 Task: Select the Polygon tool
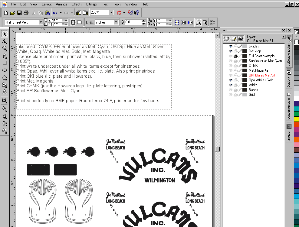(x=5, y=77)
